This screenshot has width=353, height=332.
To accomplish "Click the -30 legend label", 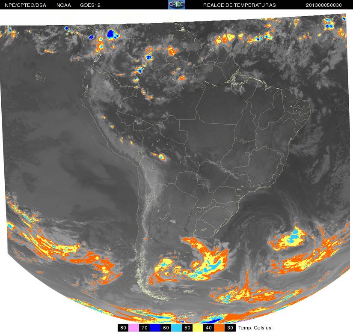I will 230,328.
